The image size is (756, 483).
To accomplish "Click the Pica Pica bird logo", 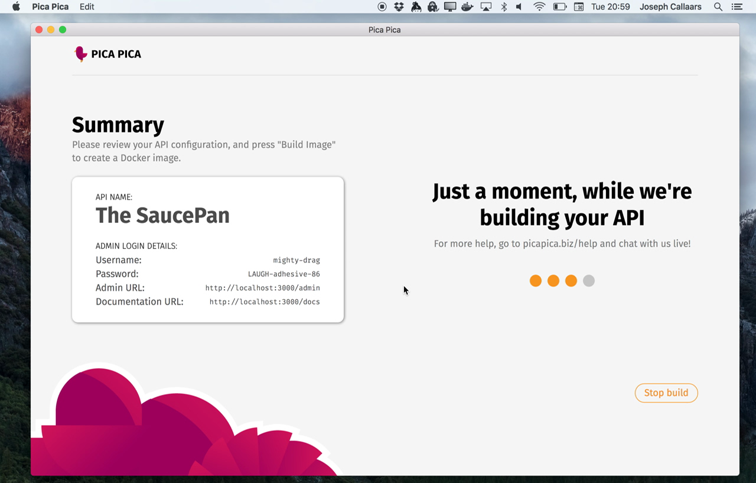I will click(x=81, y=54).
